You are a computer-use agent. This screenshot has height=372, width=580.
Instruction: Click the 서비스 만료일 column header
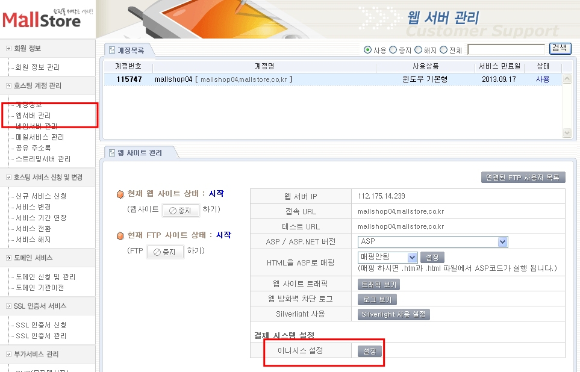499,66
